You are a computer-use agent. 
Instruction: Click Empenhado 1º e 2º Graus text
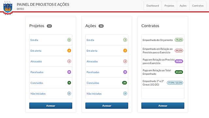pos(153,83)
